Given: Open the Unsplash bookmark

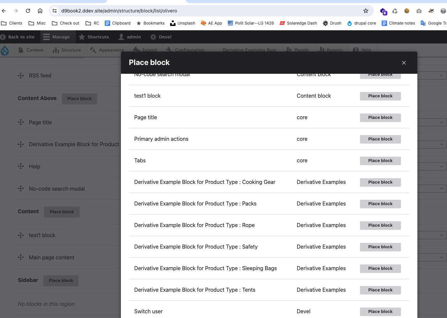Looking at the screenshot, I should [x=183, y=23].
